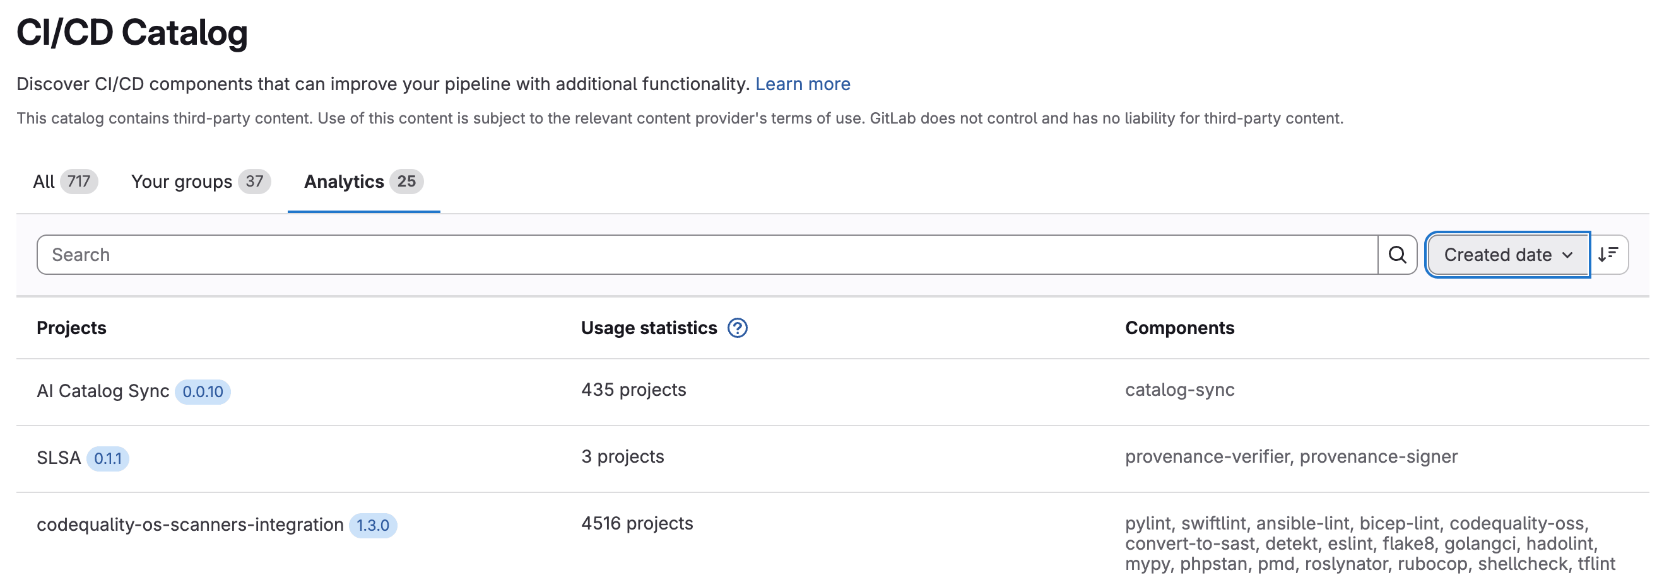Image resolution: width=1657 pixels, height=585 pixels.
Task: Click the 0.0.10 version badge on AI Catalog Sync
Action: pyautogui.click(x=203, y=391)
